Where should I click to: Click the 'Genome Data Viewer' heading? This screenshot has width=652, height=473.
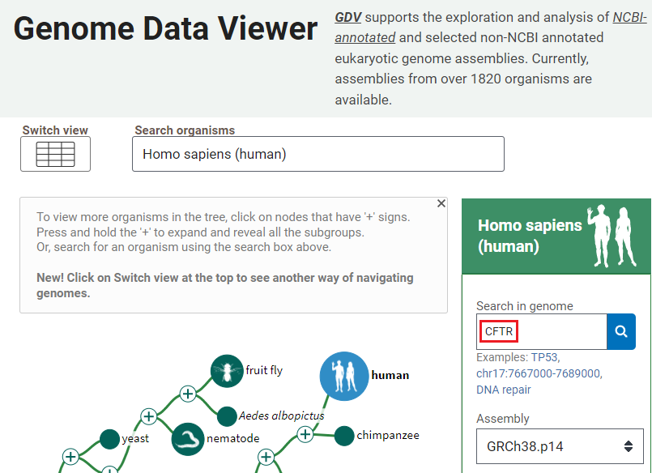165,28
